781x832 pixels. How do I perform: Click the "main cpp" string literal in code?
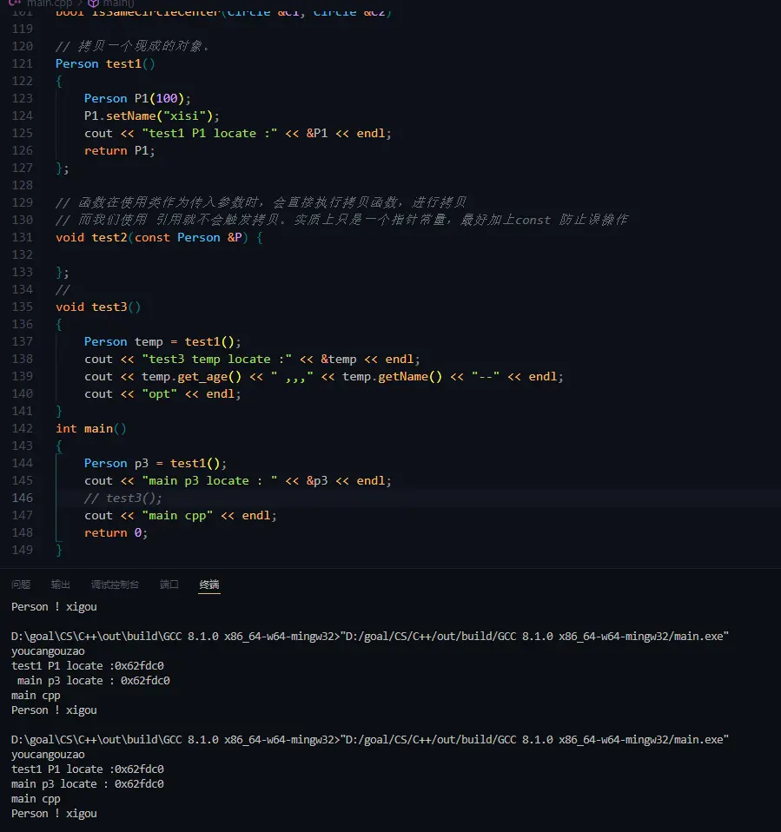click(x=177, y=515)
